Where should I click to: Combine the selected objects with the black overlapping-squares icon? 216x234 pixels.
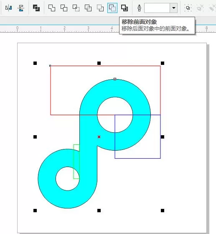pyautogui.click(x=36, y=8)
